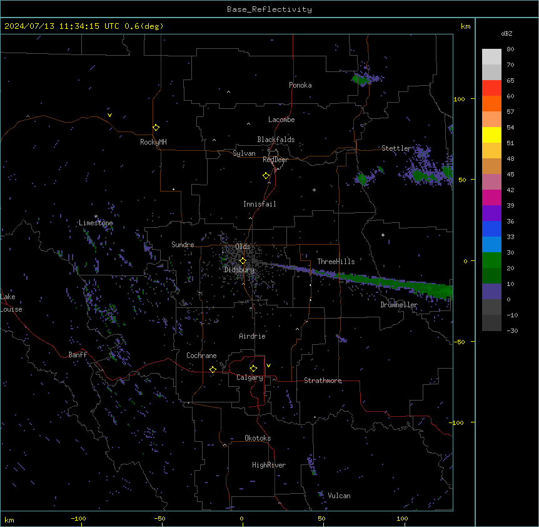Pick the magenta 39-42 dBZ legend swatch
The width and height of the screenshot is (539, 527).
(491, 197)
